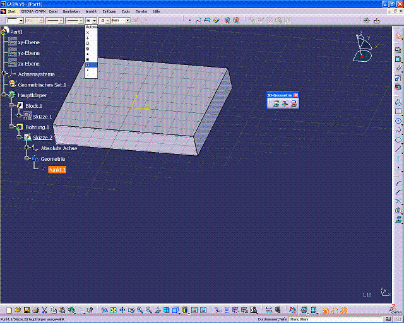Select the line sketch tool
Image resolution: width=404 pixels, height=323 pixels.
[x=398, y=149]
